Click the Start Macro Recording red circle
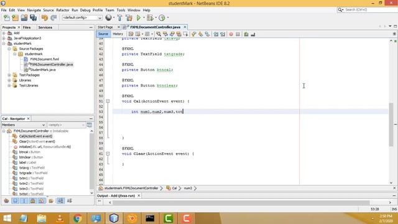Image resolution: width=398 pixels, height=224 pixels. [x=231, y=34]
